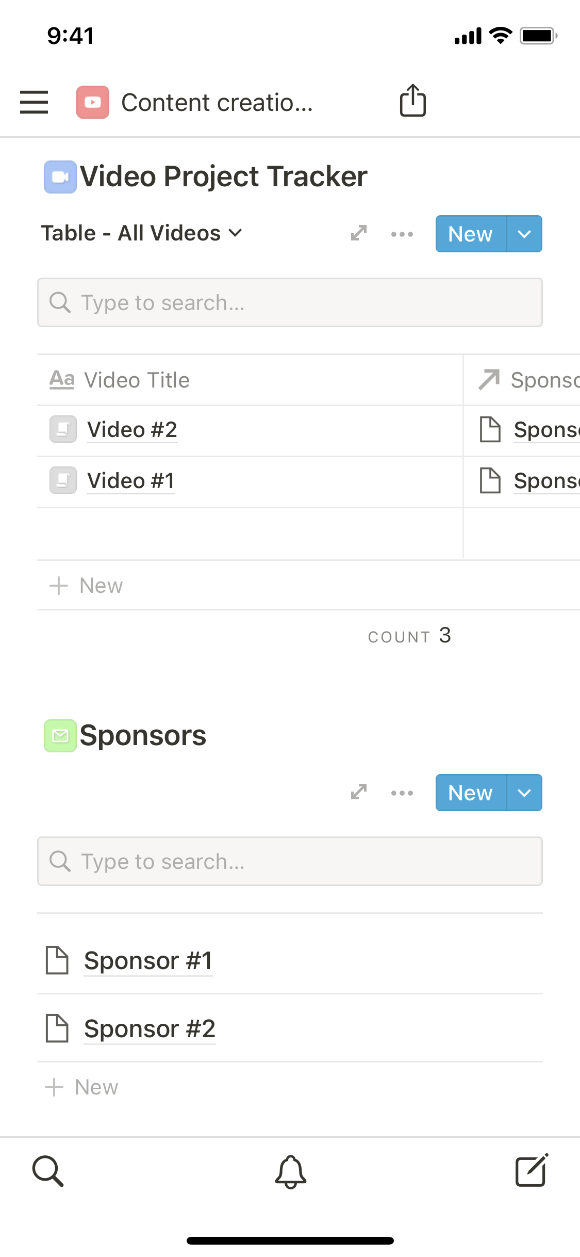Click the Video Title column header
This screenshot has height=1257, width=580.
(137, 380)
